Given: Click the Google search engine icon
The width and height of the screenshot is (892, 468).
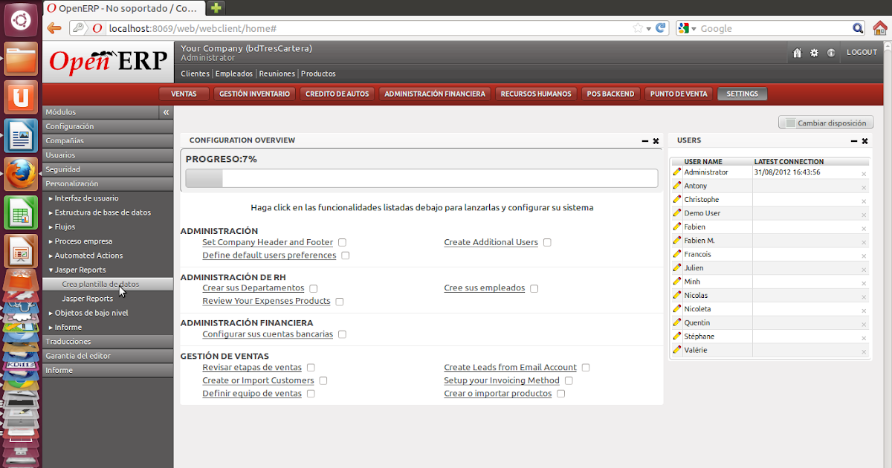Looking at the screenshot, I should (x=683, y=28).
